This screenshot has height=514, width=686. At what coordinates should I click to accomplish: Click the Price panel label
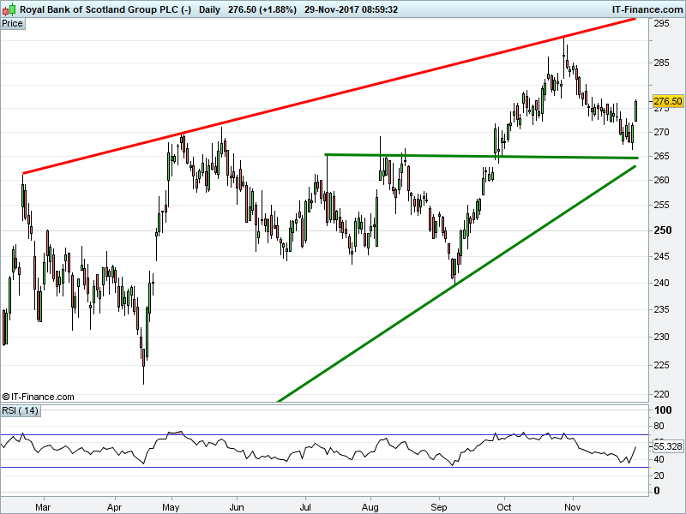pyautogui.click(x=13, y=24)
